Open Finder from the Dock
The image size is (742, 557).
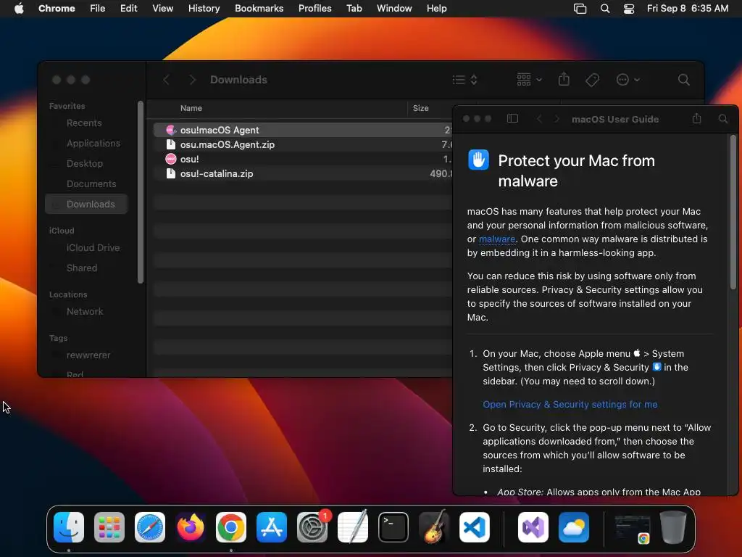tap(69, 527)
